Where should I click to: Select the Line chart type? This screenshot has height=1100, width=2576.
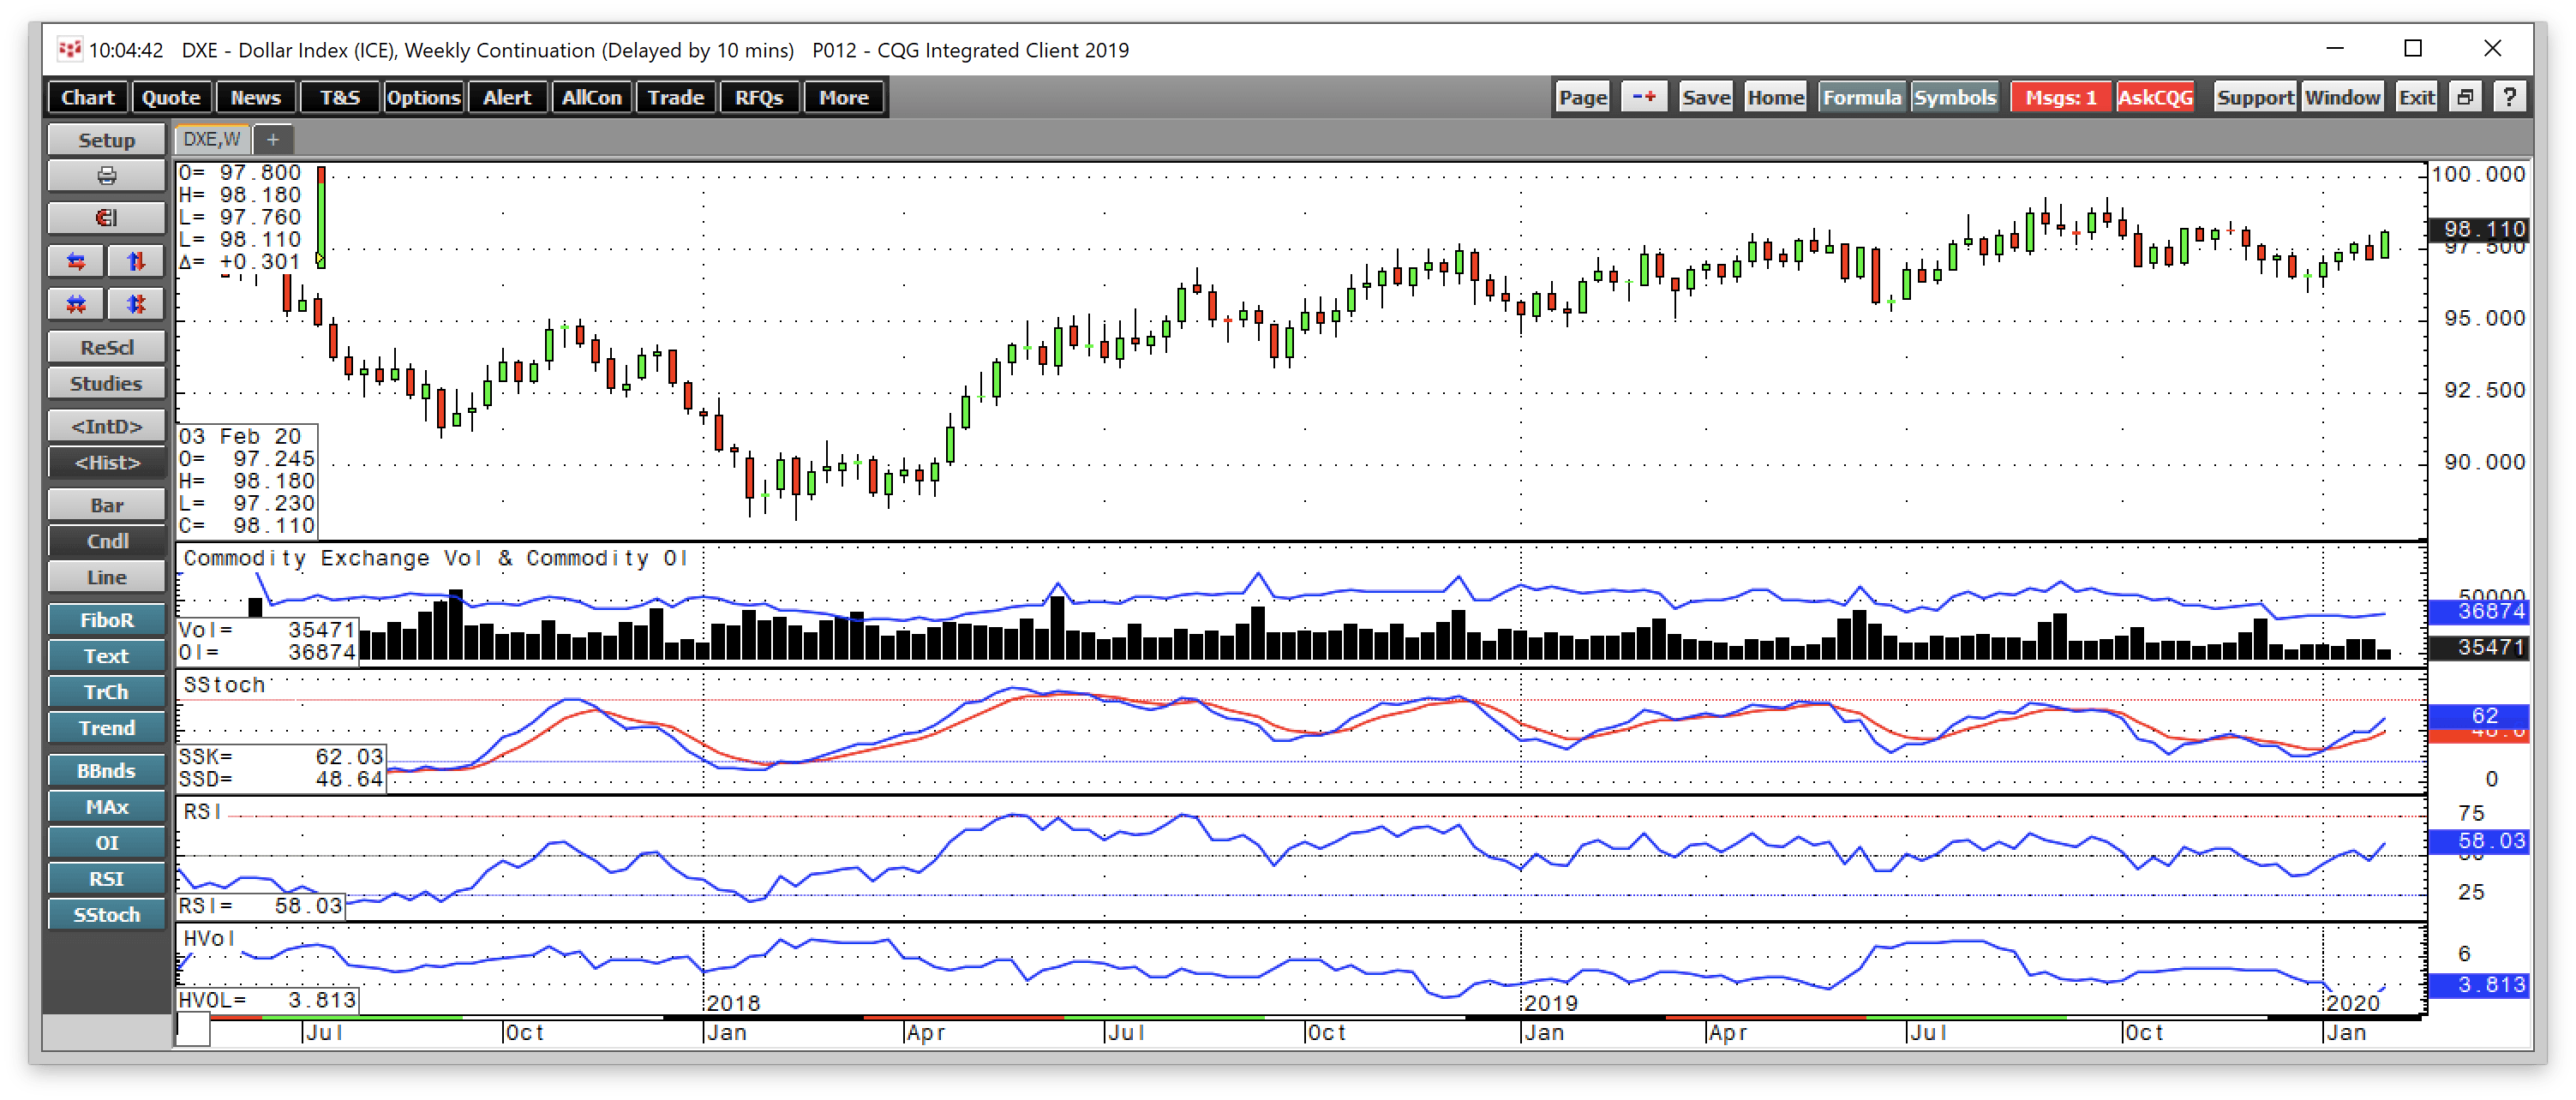pos(106,577)
